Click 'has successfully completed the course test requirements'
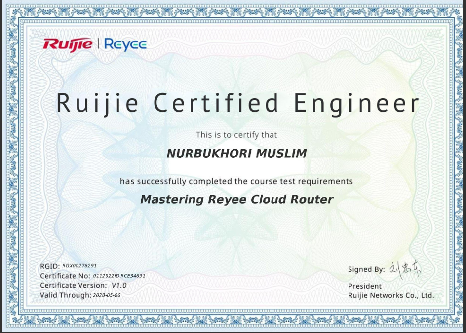Image resolution: width=466 pixels, height=333 pixels. coord(236,181)
